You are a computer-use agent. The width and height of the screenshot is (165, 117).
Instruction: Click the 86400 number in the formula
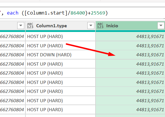click(x=78, y=13)
